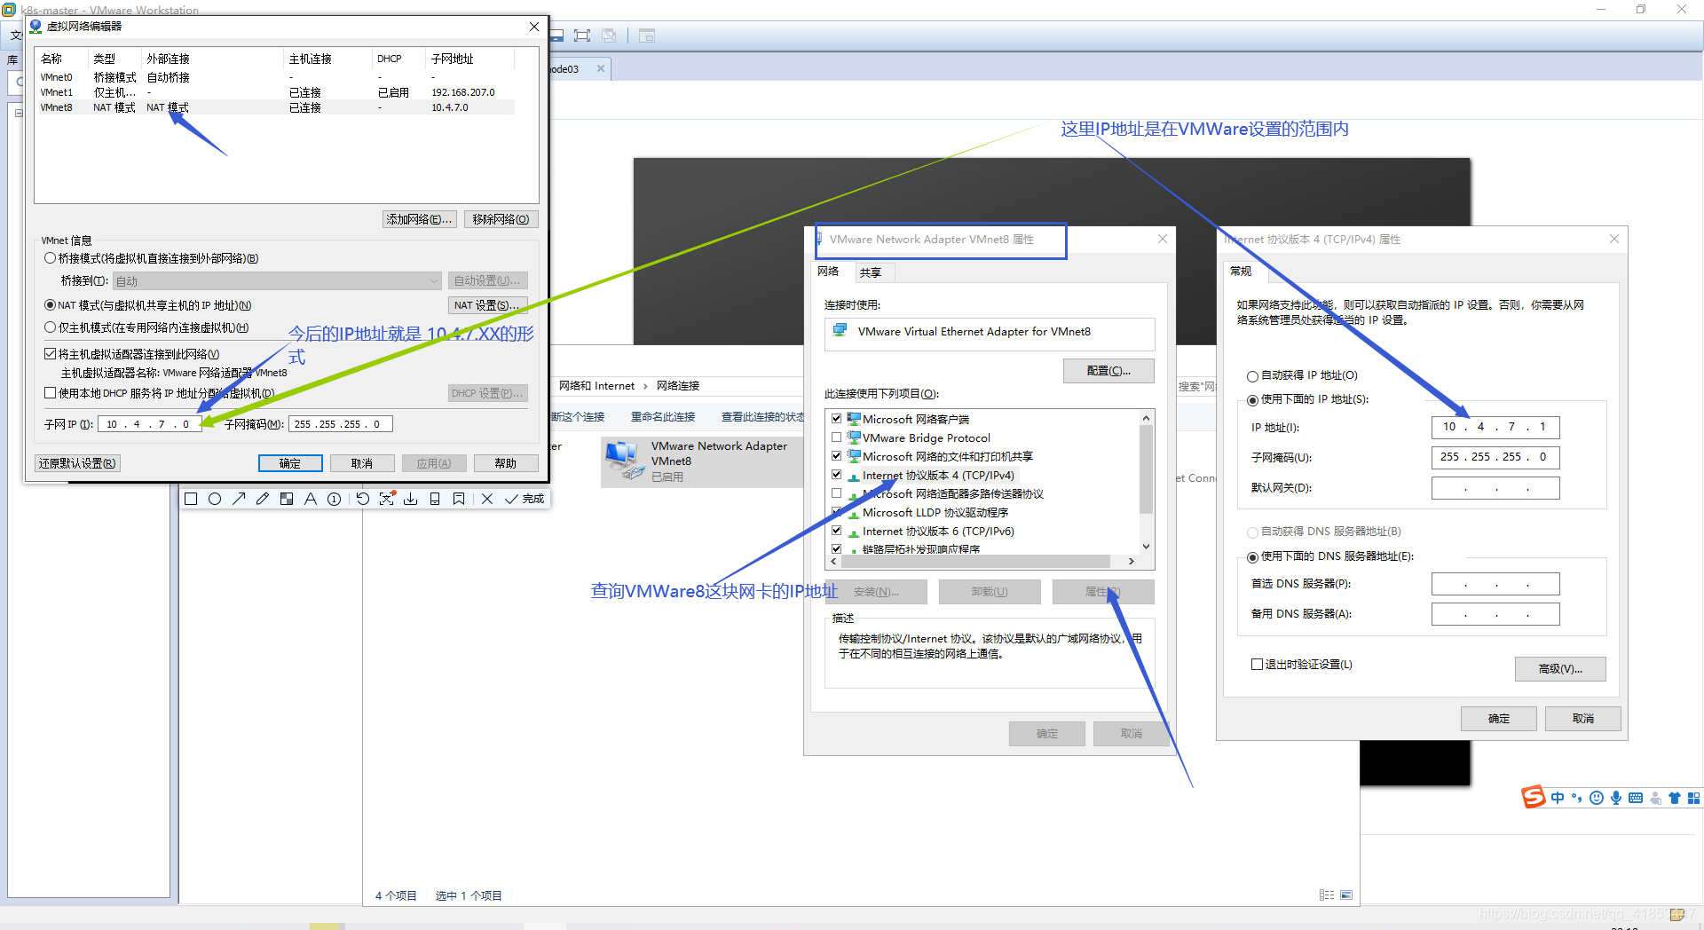Toggle Chinese/English input mode 中
This screenshot has height=930, width=1704.
tap(1558, 798)
